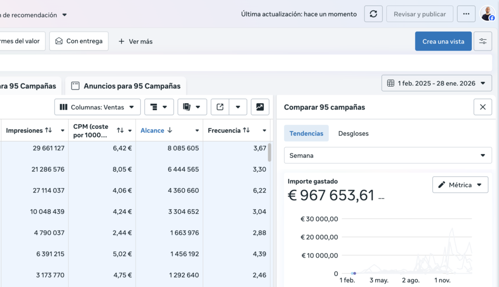Image resolution: width=499 pixels, height=287 pixels.
Task: Switch to the Desgloses tab
Action: click(x=353, y=133)
